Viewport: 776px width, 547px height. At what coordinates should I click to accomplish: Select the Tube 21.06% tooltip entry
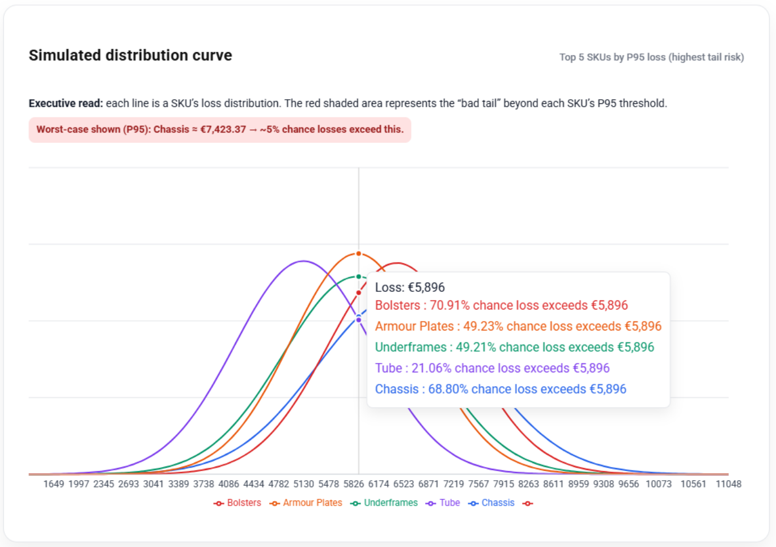click(x=492, y=368)
